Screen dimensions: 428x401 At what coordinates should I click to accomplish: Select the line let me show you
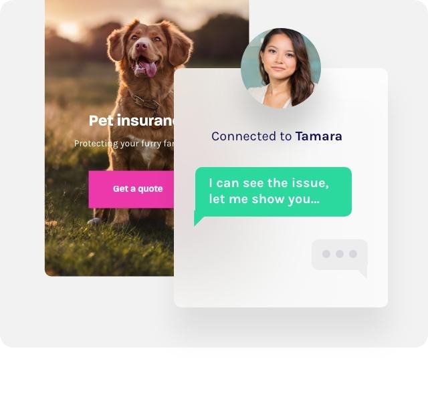coord(264,199)
